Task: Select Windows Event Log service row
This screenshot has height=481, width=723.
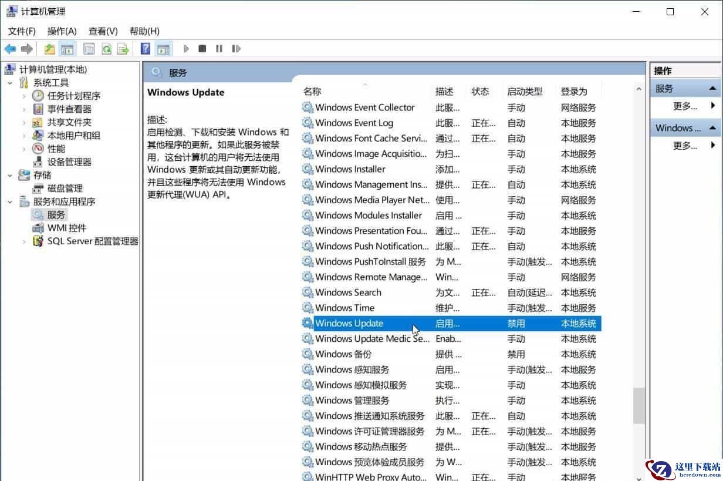Action: (x=451, y=123)
